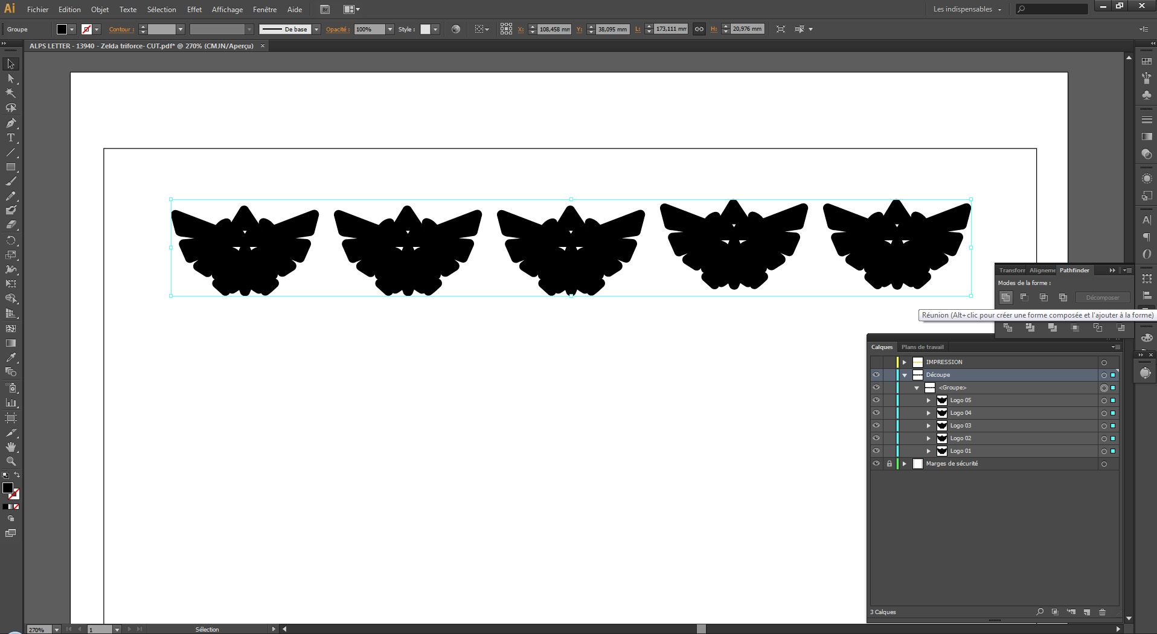Viewport: 1157px width, 634px height.
Task: Click the Réunion shape mode in Pathfinder
Action: (1005, 297)
